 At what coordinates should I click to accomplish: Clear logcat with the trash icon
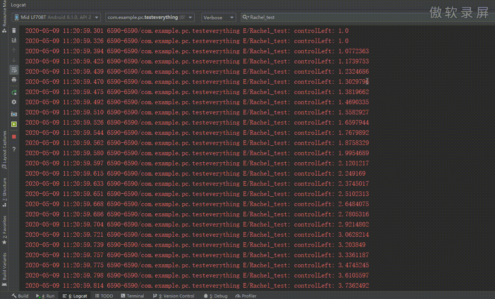coord(14,31)
